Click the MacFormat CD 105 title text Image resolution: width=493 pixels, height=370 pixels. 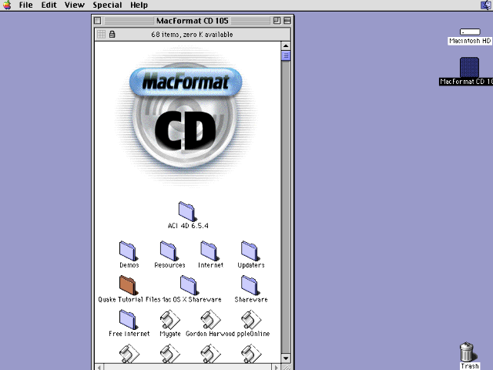coord(192,21)
